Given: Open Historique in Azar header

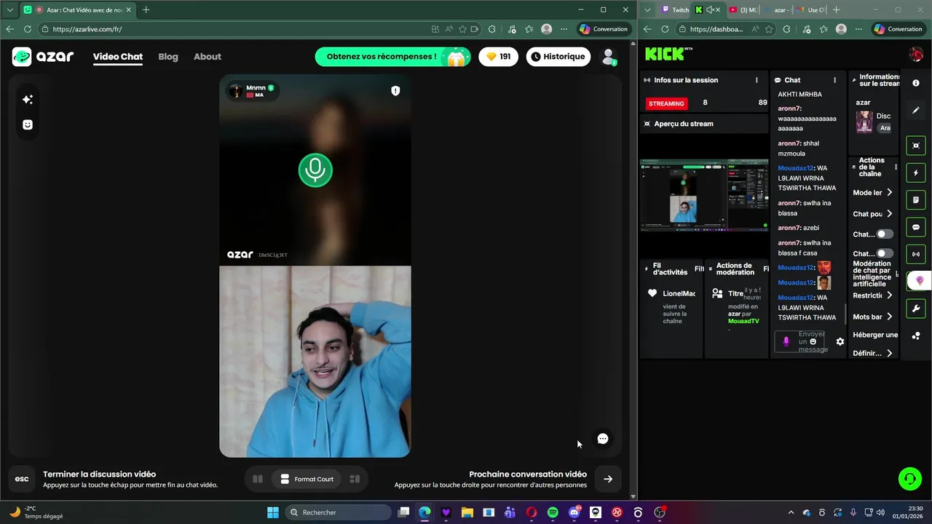Looking at the screenshot, I should click(558, 57).
